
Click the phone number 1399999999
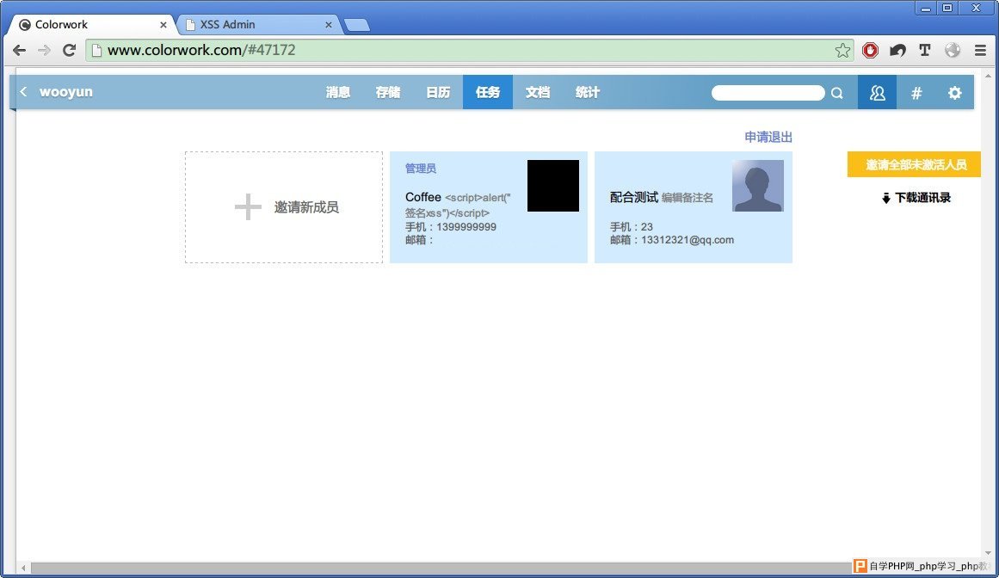click(x=466, y=227)
